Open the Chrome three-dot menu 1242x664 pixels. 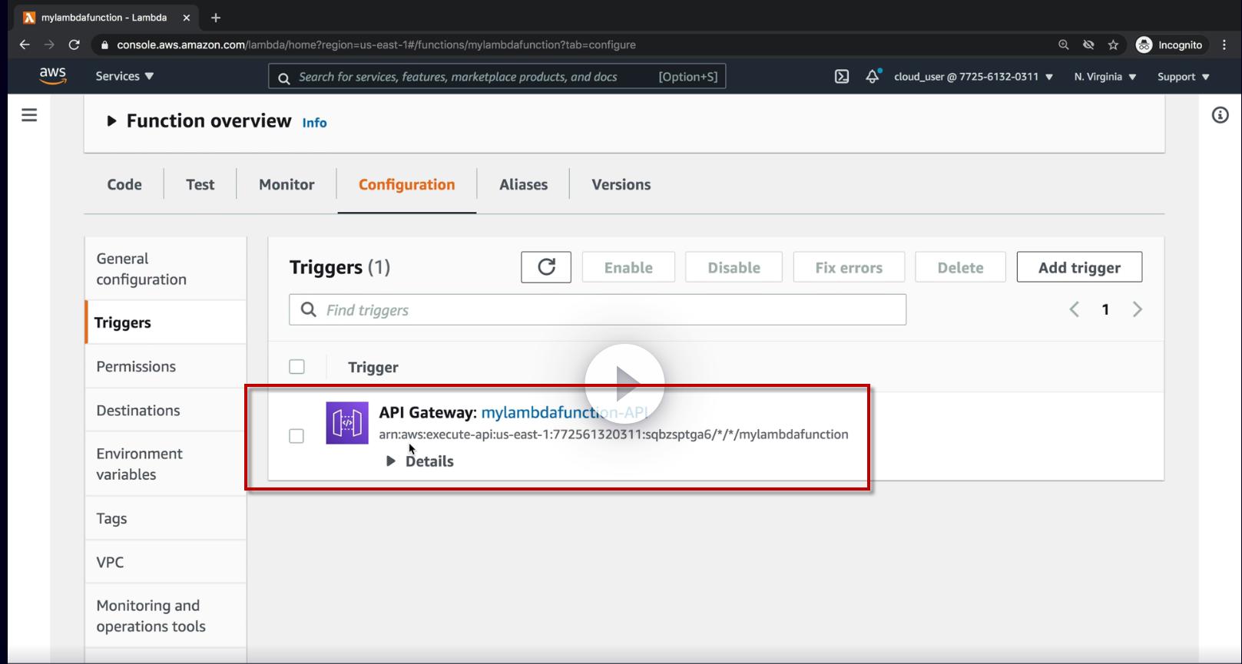coord(1224,45)
